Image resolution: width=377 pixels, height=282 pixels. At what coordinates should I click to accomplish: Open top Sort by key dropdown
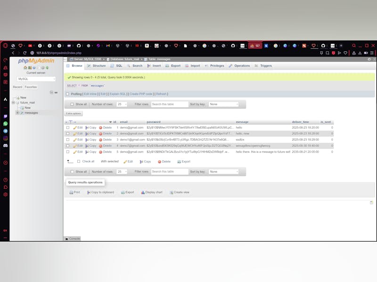point(223,104)
